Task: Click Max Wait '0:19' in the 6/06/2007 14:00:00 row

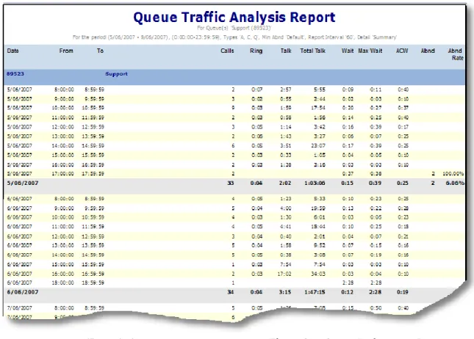Action: pyautogui.click(x=376, y=255)
